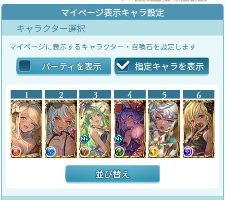Screen dimensions: 225x200
Task: Select the white-haired character in slot 5
Action: click(x=164, y=129)
